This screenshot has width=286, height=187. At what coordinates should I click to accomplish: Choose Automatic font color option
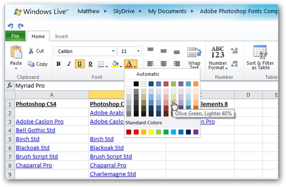click(x=148, y=74)
